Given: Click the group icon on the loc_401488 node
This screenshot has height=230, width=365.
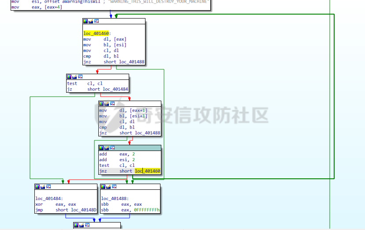Looking at the screenshot, I should (114, 187).
